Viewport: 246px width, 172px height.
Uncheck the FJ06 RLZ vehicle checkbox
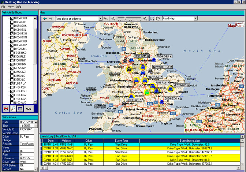pyautogui.click(x=12, y=57)
